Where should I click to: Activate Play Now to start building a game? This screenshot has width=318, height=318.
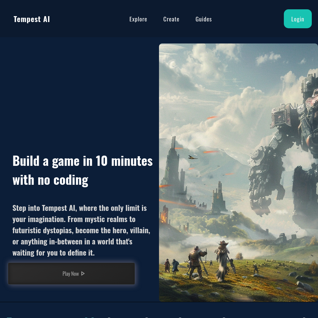point(71,273)
